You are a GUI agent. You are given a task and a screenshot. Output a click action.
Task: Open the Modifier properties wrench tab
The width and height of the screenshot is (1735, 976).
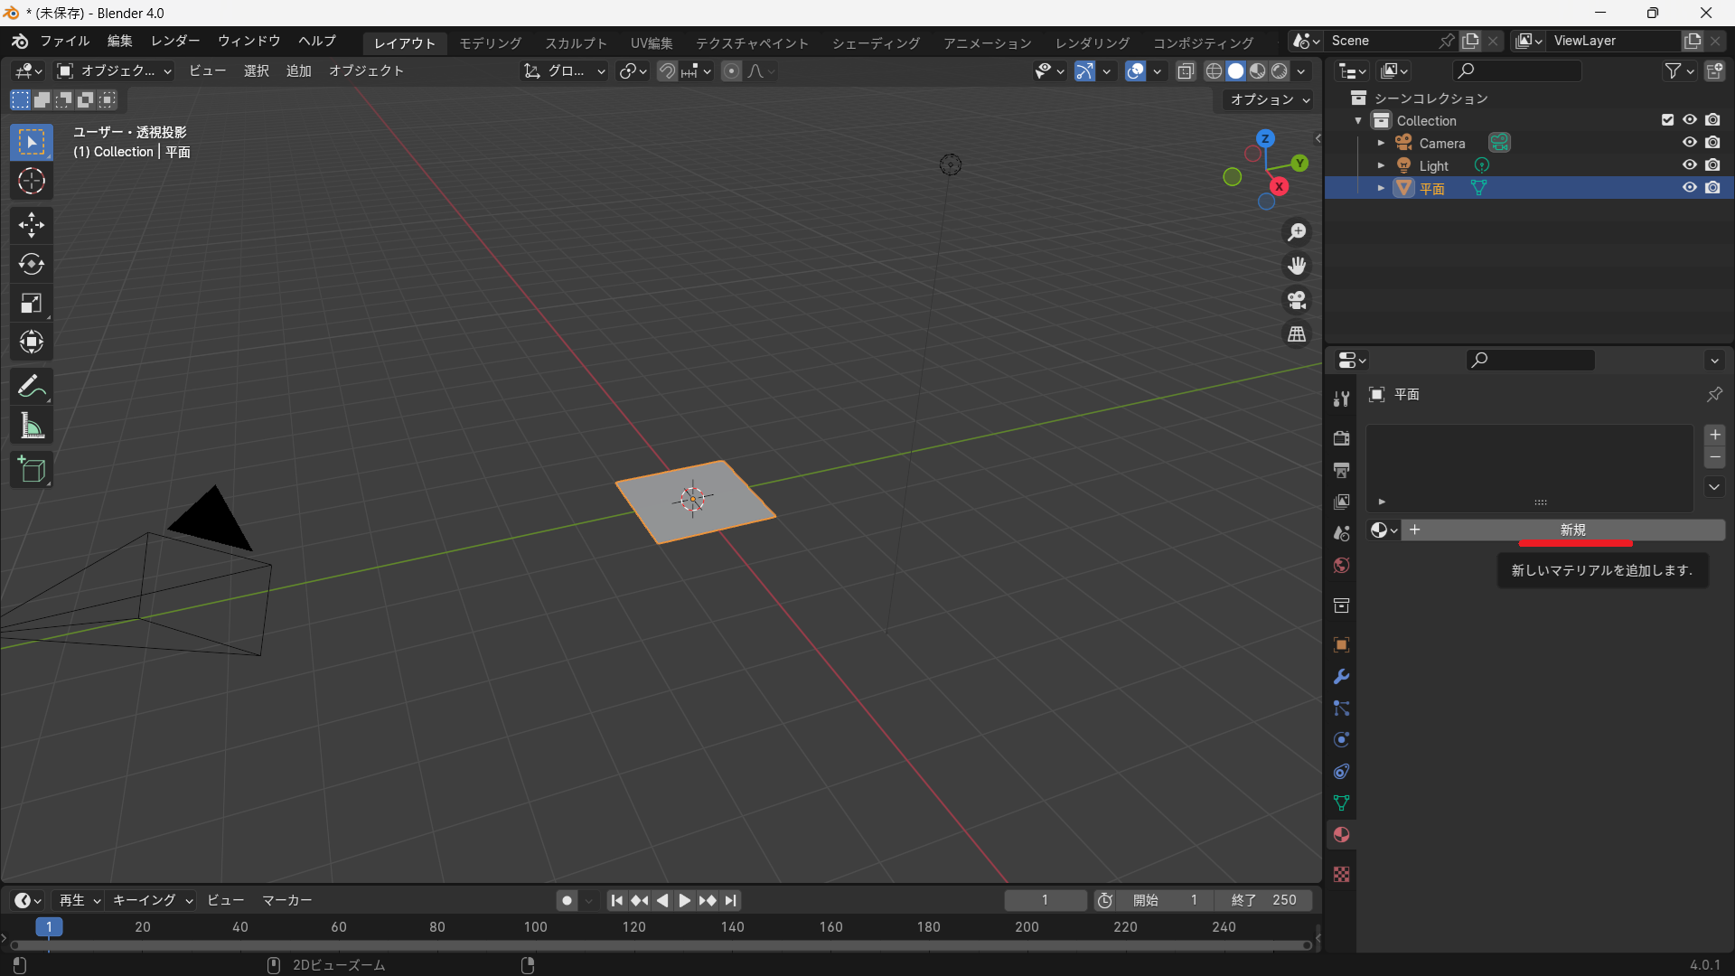[x=1341, y=677]
